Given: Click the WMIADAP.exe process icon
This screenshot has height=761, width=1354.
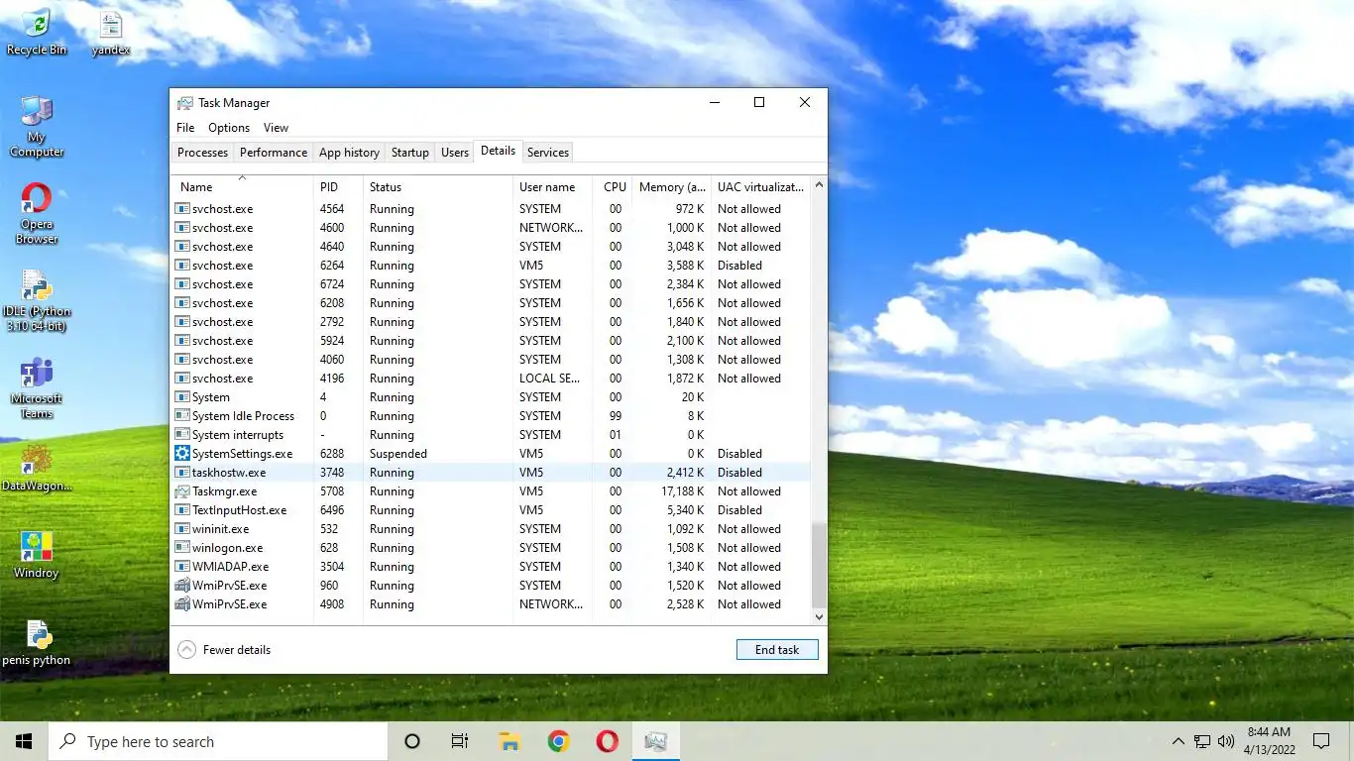Looking at the screenshot, I should (182, 567).
